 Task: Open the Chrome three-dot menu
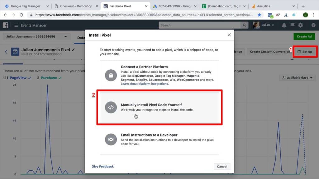(x=313, y=15)
